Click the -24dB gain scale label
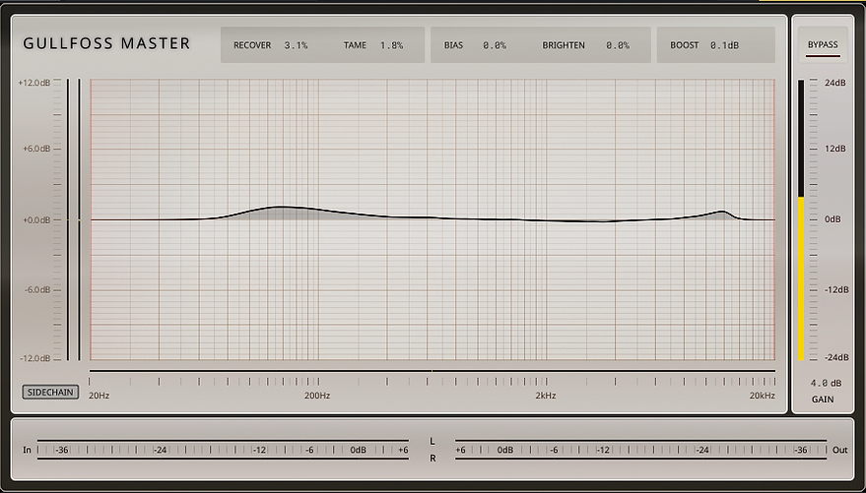 [x=836, y=357]
